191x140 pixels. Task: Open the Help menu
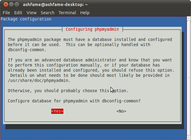coord(85,13)
